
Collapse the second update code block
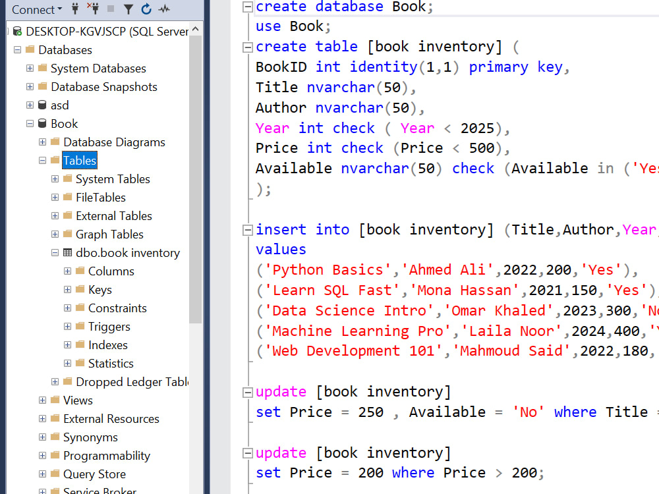[x=248, y=454]
